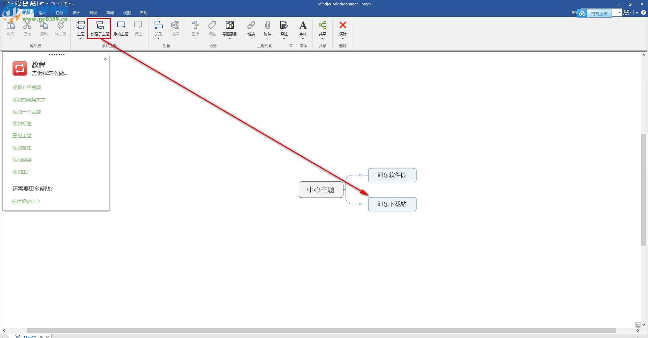This screenshot has height=338, width=648.
Task: Click the Notes (备注) icon
Action: [284, 25]
